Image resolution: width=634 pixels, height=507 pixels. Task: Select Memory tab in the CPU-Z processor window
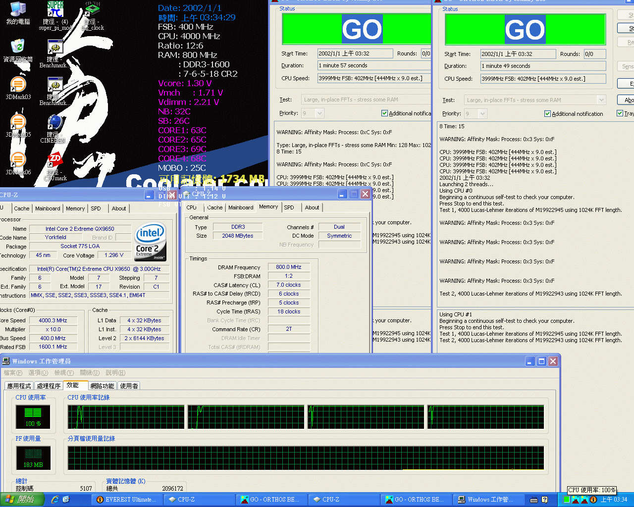(x=75, y=209)
